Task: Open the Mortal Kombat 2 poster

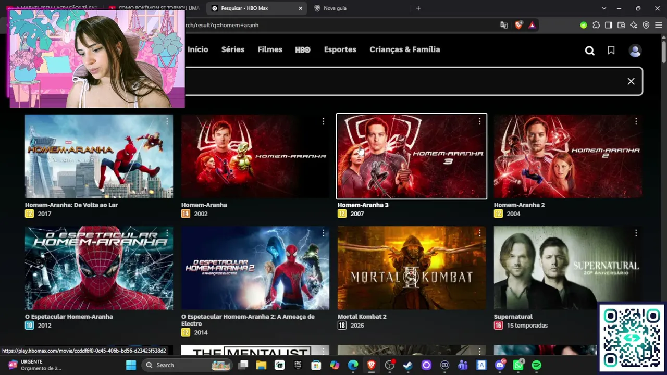Action: [x=412, y=268]
